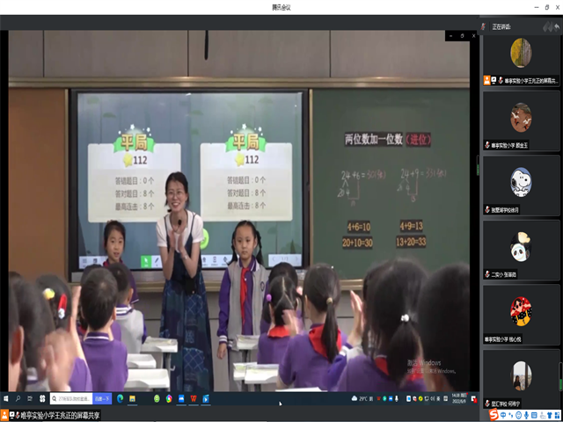563x422 pixels.
Task: Open the colorful swirl browser taskbar icon
Action: 169,398
